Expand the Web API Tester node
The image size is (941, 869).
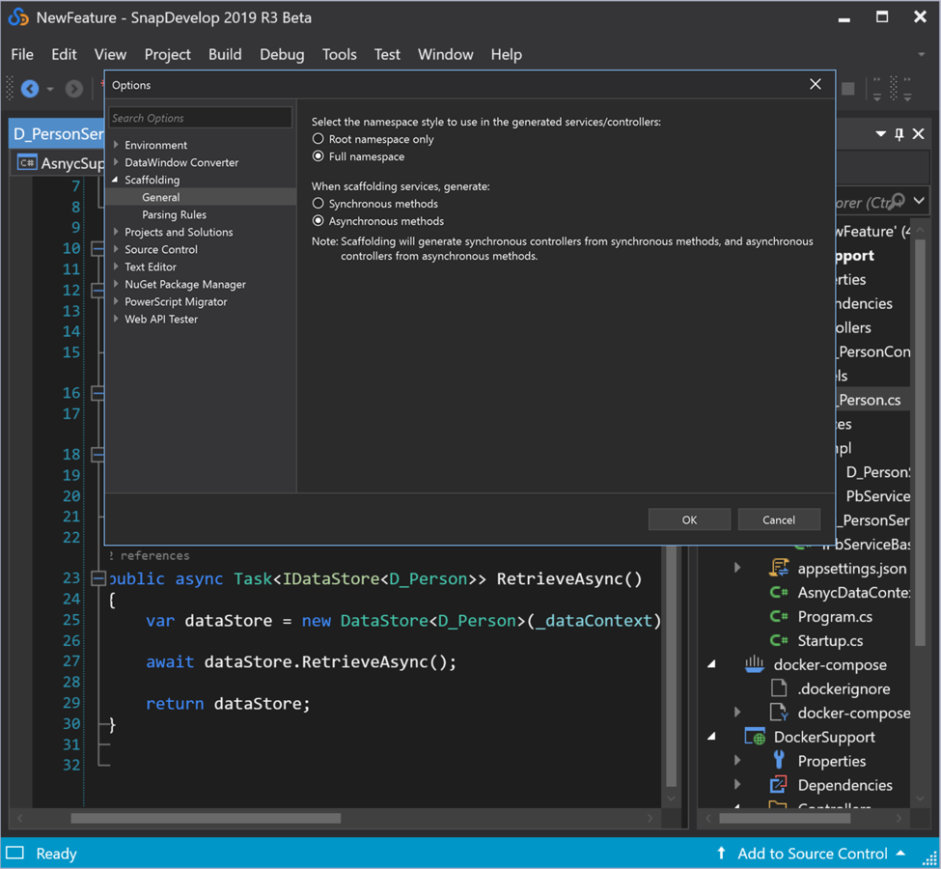(x=116, y=319)
